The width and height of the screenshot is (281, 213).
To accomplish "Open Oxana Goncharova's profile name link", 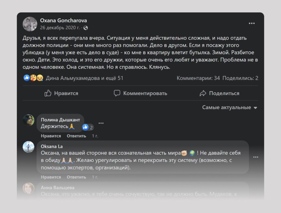I will [63, 20].
